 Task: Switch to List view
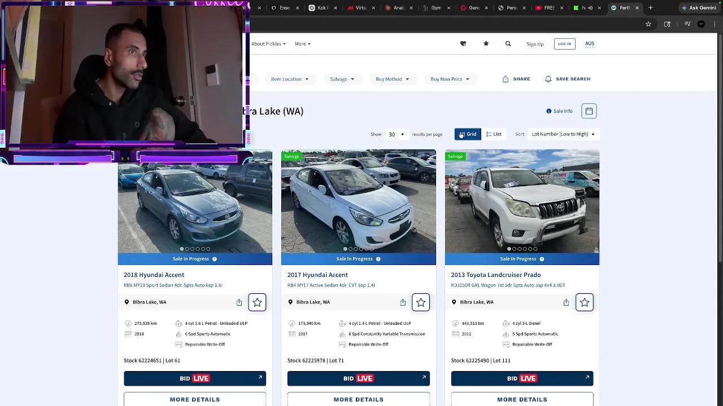click(x=494, y=134)
